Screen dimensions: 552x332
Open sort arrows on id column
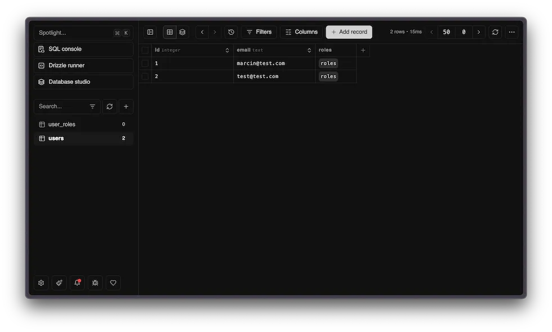[x=227, y=50]
